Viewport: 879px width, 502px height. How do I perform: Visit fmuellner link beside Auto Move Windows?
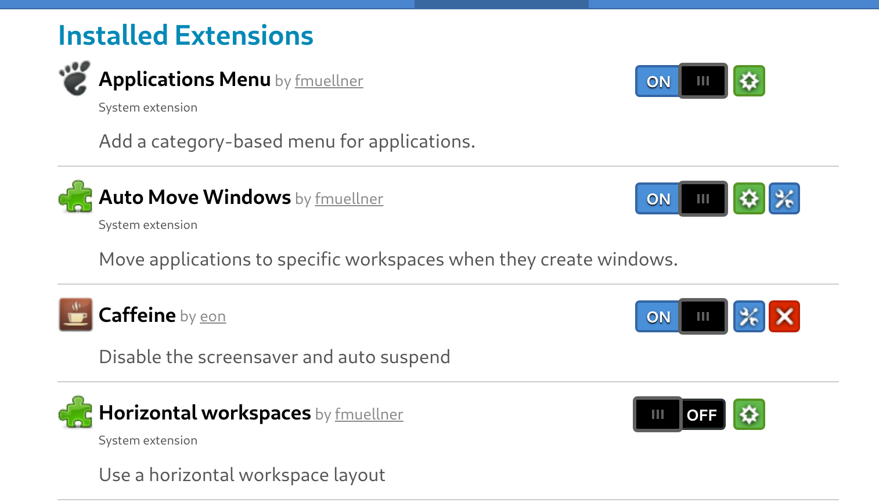(x=349, y=199)
